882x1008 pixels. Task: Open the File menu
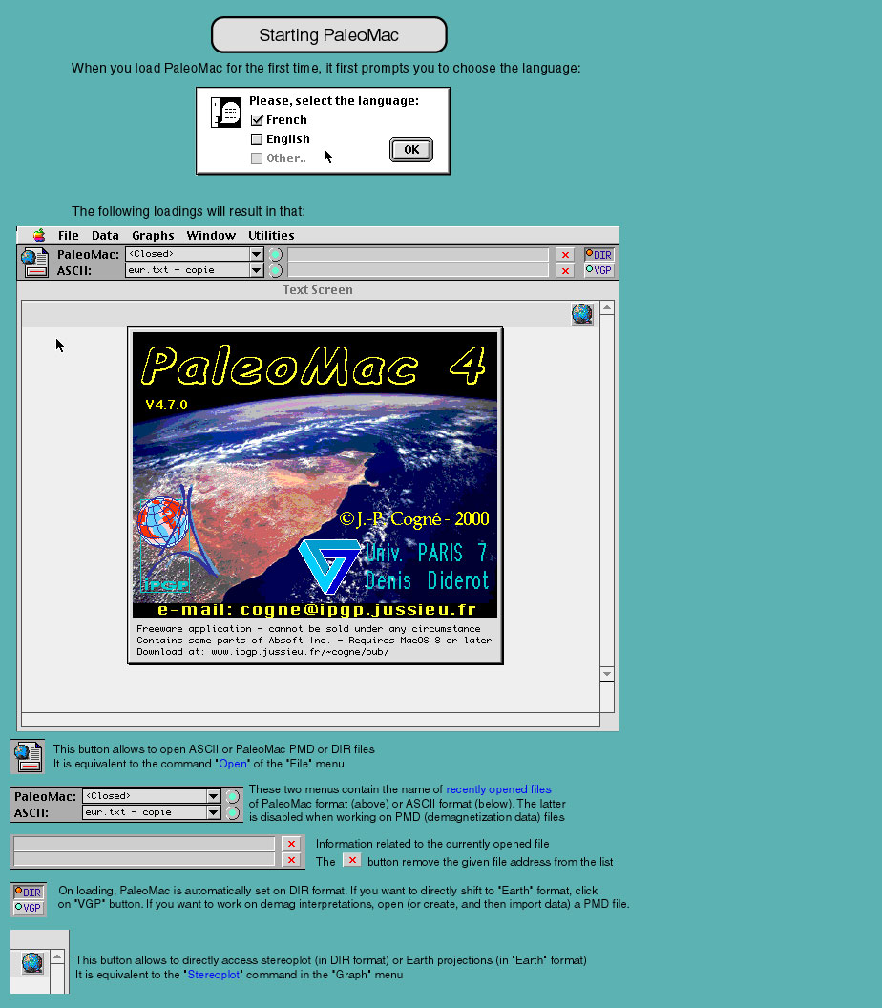[68, 235]
